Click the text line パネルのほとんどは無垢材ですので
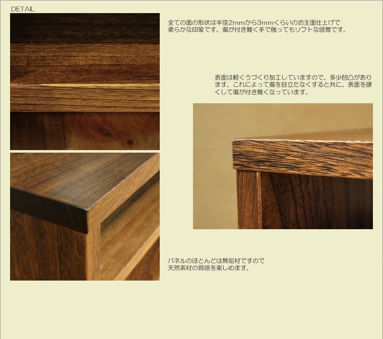The width and height of the screenshot is (383, 339). tap(216, 261)
